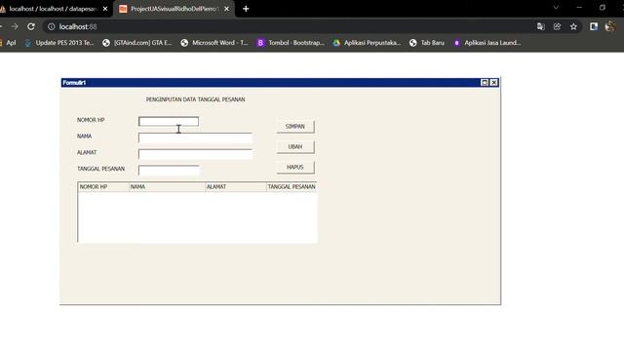
Task: Open the Tombol - Bootstrap bookmark
Action: tap(291, 43)
